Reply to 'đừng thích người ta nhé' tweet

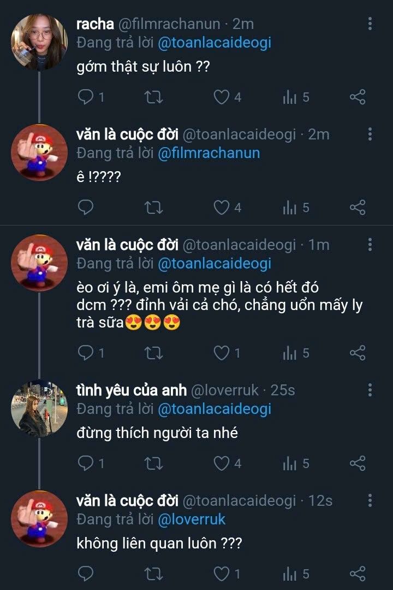pos(86,464)
